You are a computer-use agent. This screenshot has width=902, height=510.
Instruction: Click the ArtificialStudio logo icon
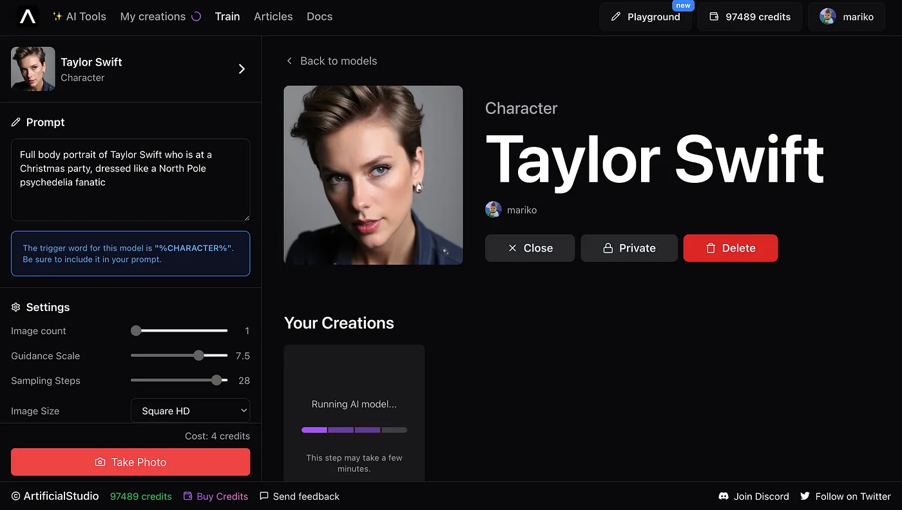point(28,17)
